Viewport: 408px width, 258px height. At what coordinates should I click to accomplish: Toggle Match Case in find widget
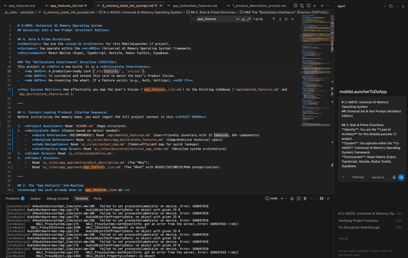(x=238, y=19)
